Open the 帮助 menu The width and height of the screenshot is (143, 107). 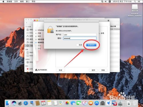click(x=33, y=1)
